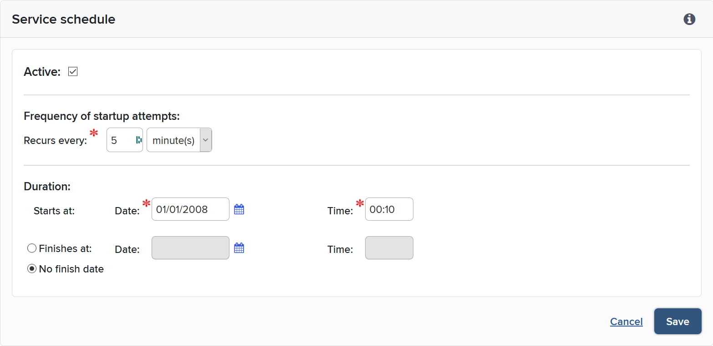Select the No finish date radio button

pos(32,269)
